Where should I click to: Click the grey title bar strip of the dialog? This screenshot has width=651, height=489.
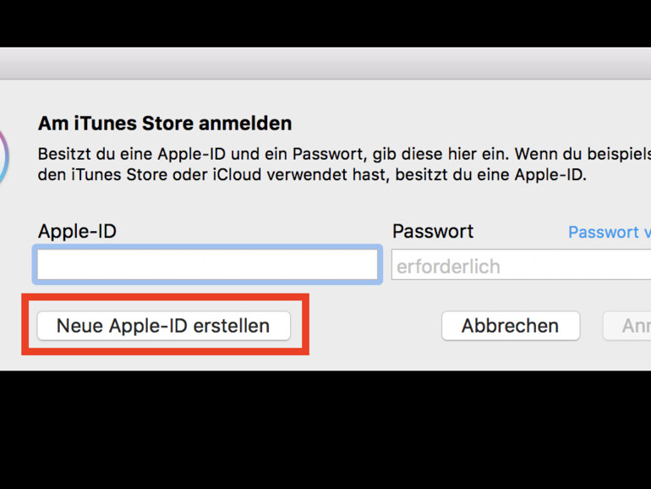coord(325,63)
